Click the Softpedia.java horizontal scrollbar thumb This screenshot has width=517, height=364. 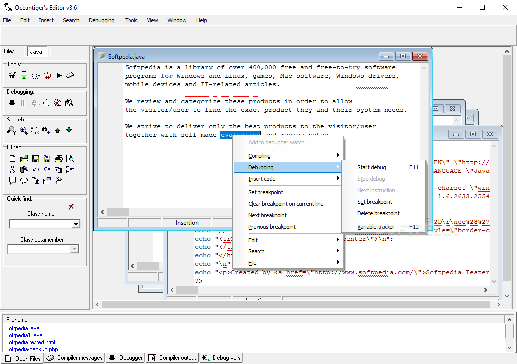[x=118, y=212]
